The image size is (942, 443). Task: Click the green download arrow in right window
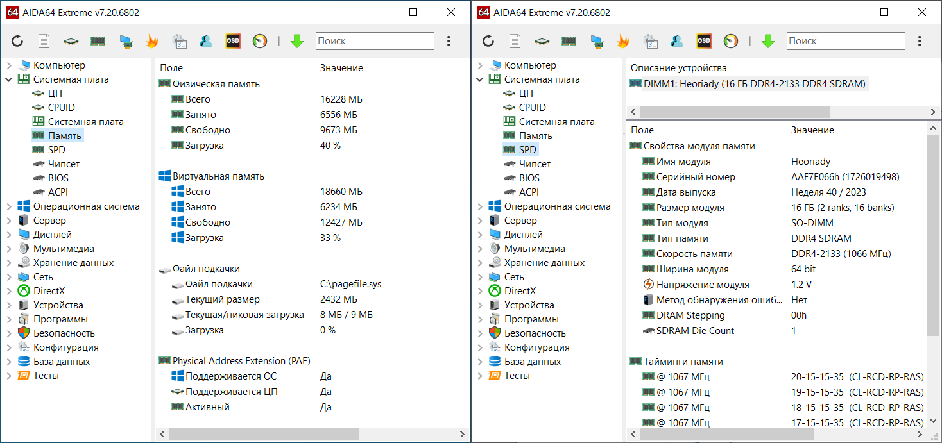coord(767,41)
